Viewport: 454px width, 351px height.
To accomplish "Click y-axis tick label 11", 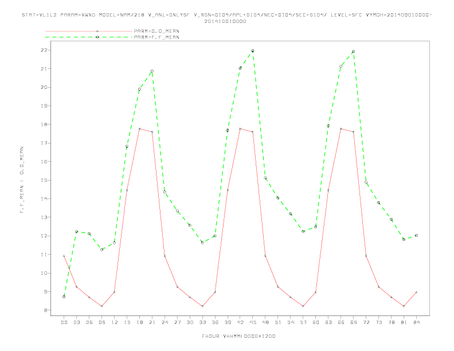I will point(44,255).
